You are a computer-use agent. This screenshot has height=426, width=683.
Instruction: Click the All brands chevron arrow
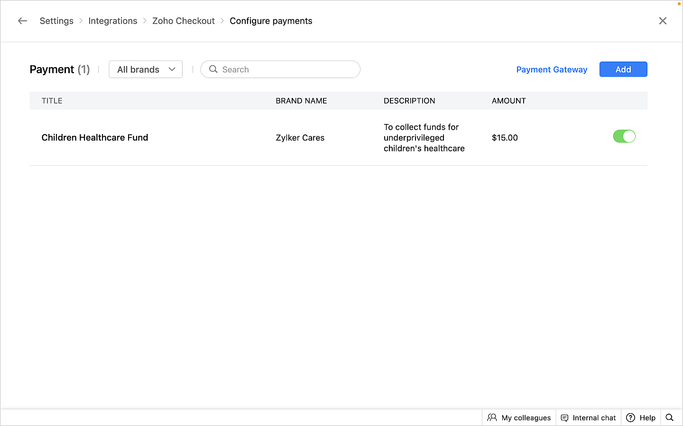172,70
